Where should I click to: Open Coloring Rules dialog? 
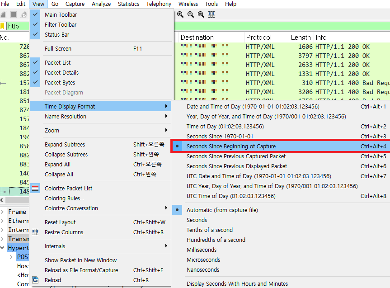tap(100, 198)
